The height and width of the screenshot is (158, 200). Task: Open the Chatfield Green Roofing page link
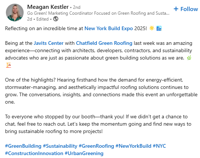click(104, 43)
